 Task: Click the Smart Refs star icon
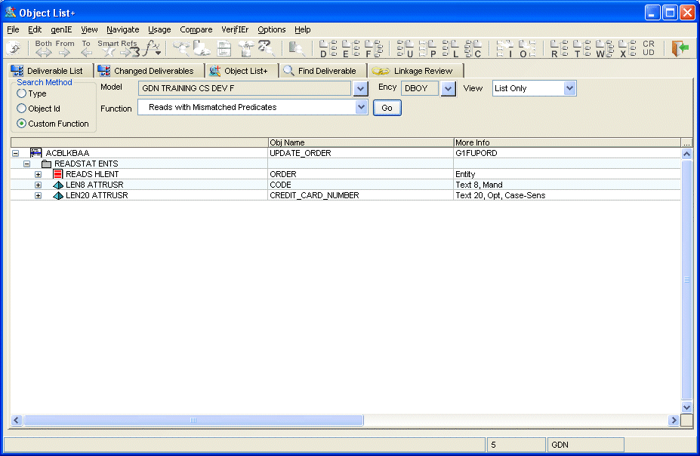point(110,52)
